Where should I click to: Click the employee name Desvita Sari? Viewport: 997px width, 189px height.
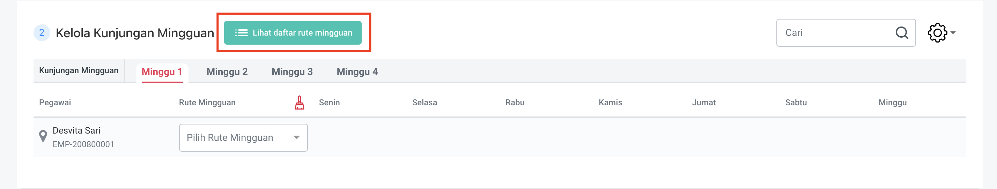pyautogui.click(x=76, y=131)
